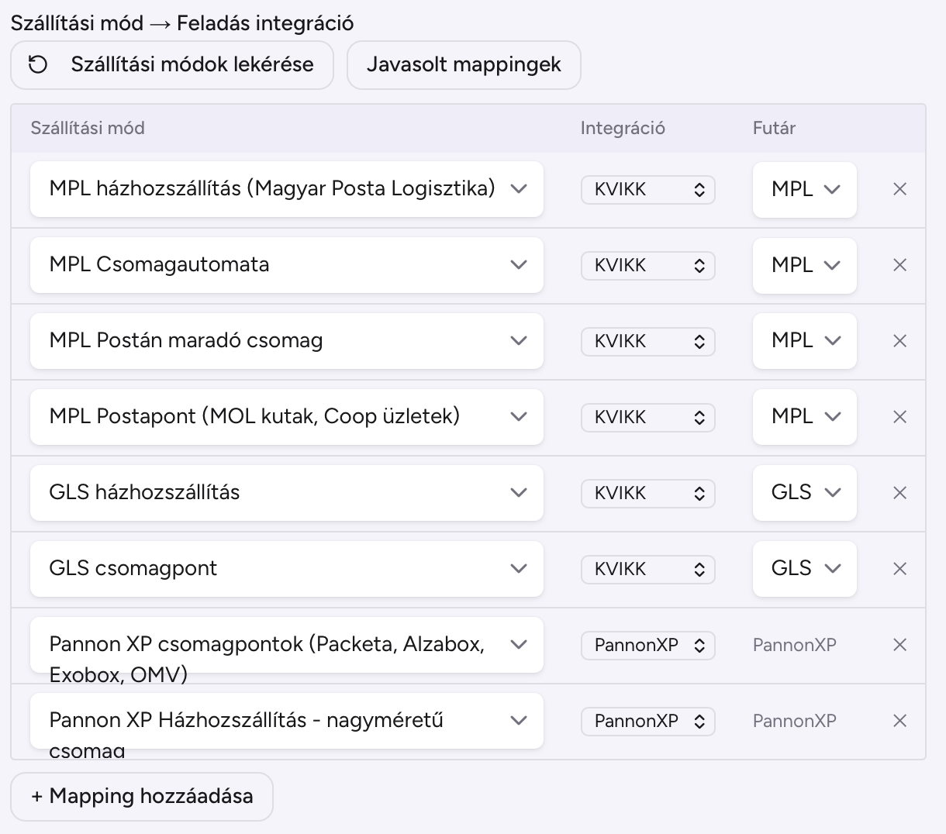Delete the MPL Csomagautomata mapping with X
The width and height of the screenshot is (946, 834).
click(899, 265)
